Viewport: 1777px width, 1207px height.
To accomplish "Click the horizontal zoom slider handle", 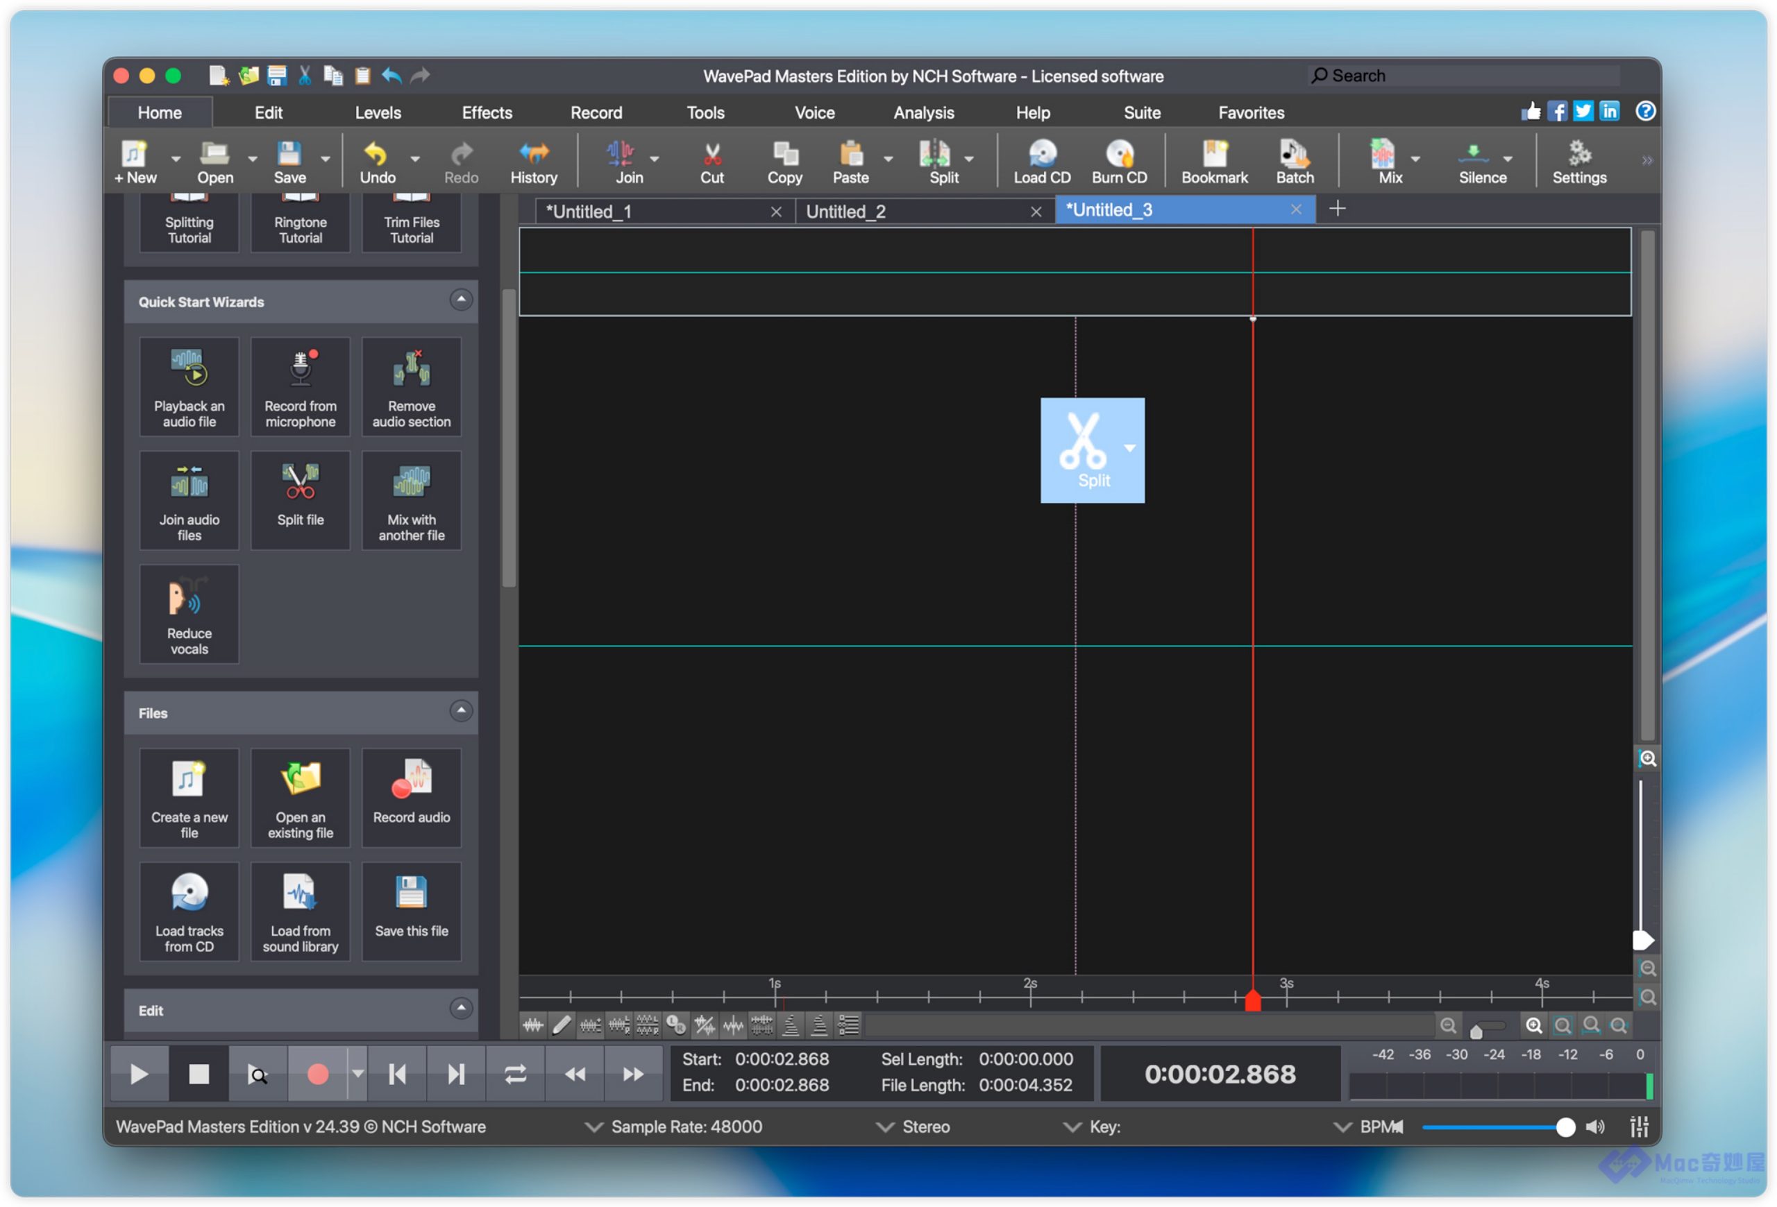I will click(x=1476, y=1031).
